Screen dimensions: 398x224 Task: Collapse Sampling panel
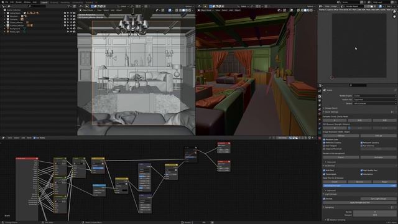click(x=324, y=207)
